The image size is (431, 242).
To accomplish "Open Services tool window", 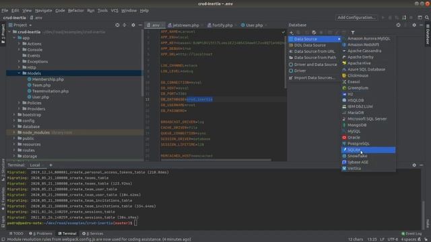I will (93, 233).
